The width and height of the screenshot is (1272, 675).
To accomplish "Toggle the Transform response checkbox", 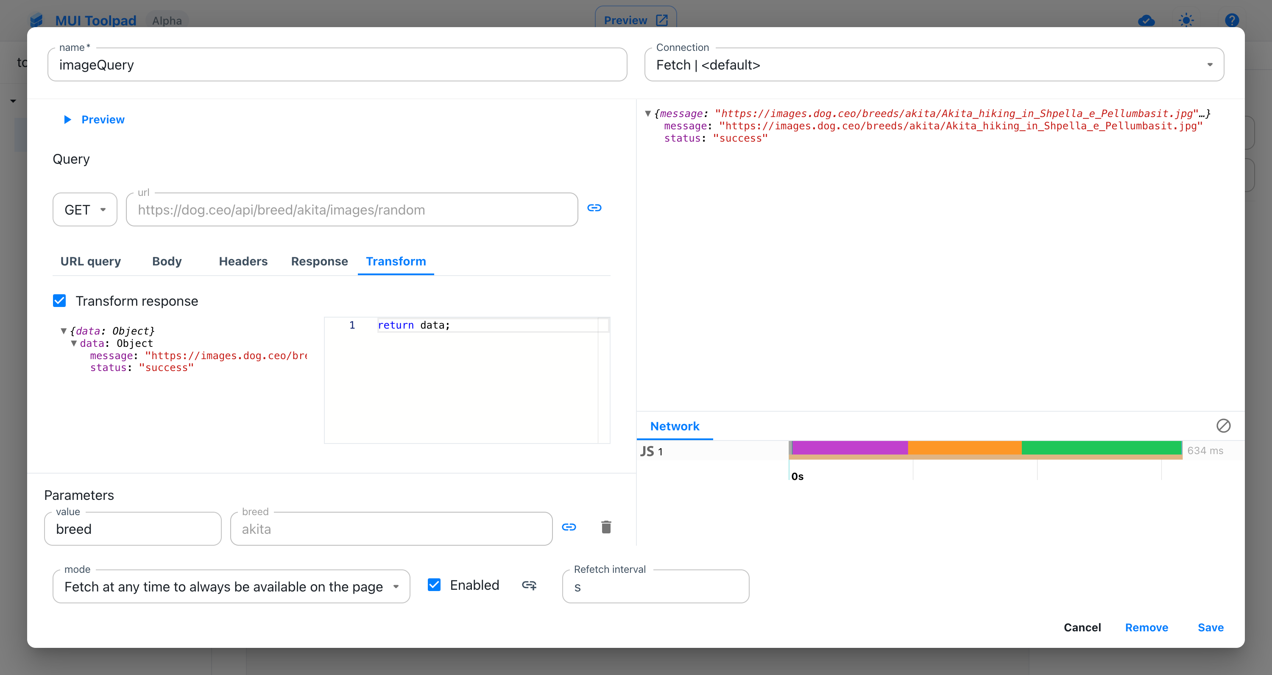I will pos(59,301).
